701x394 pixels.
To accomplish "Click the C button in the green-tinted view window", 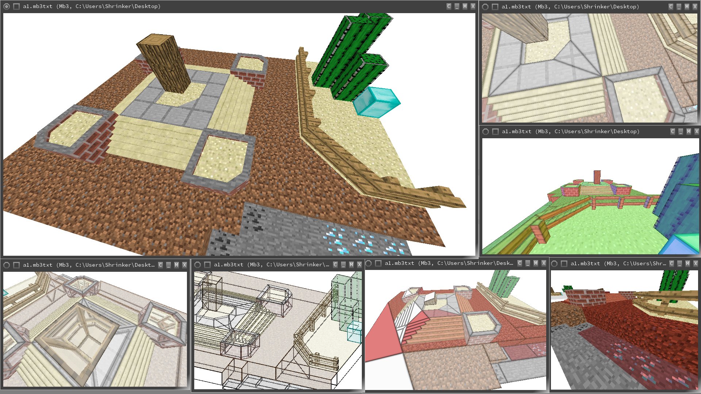I will 673,132.
